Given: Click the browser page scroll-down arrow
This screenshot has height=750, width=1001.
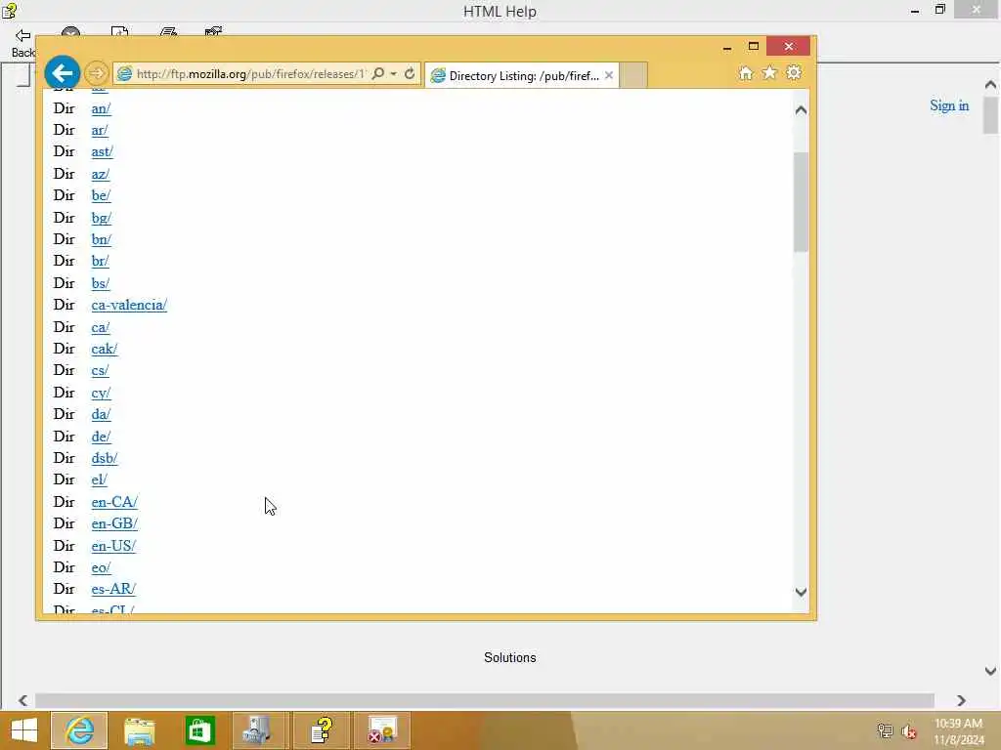Looking at the screenshot, I should pyautogui.click(x=802, y=592).
